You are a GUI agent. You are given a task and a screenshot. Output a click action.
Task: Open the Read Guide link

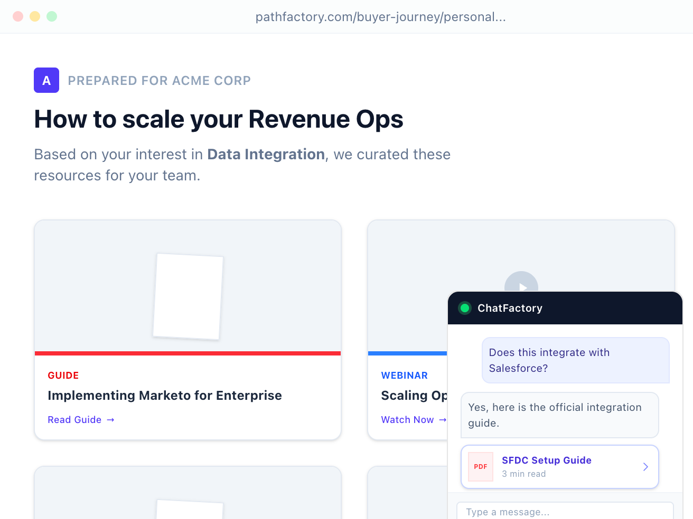74,419
